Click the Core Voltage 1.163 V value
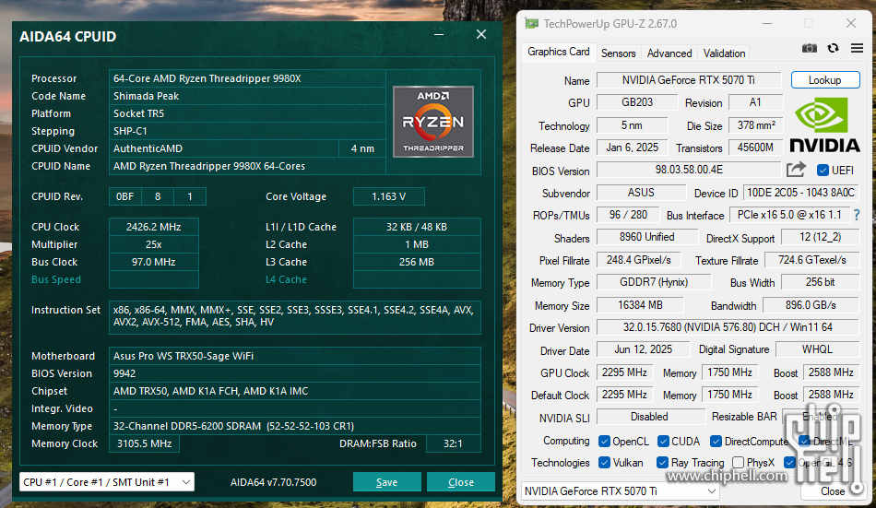This screenshot has width=876, height=508. 389,196
